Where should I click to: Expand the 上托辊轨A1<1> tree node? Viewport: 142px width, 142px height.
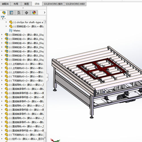point(2,64)
